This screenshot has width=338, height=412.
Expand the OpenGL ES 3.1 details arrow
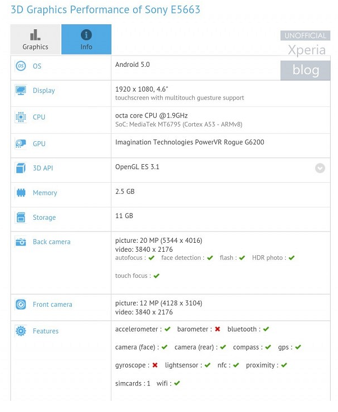point(320,168)
